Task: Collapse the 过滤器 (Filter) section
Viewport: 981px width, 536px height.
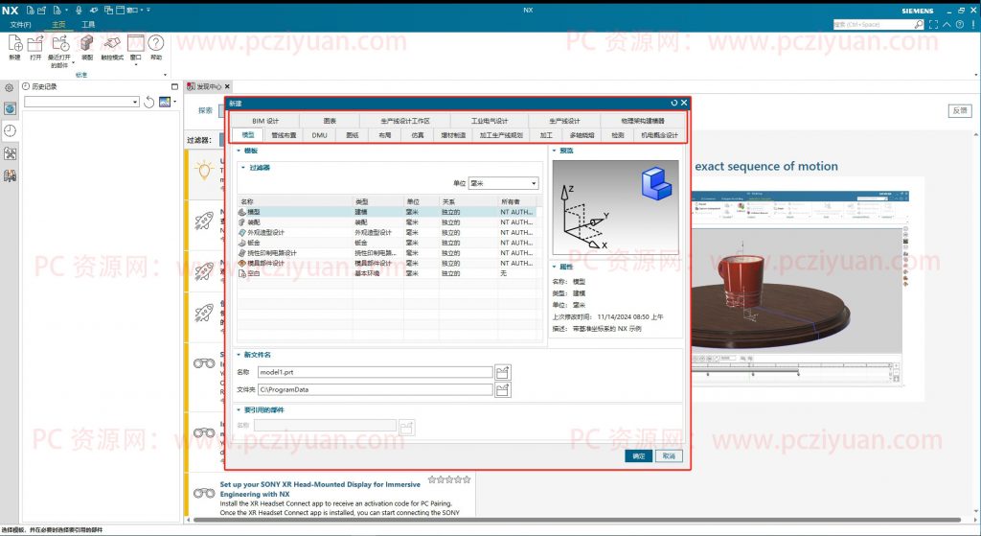Action: [243, 168]
